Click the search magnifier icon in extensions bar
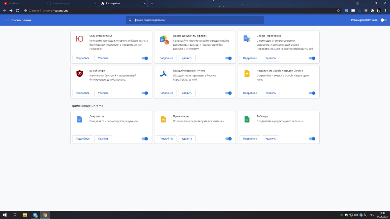This screenshot has height=219, width=390. pyautogui.click(x=130, y=20)
